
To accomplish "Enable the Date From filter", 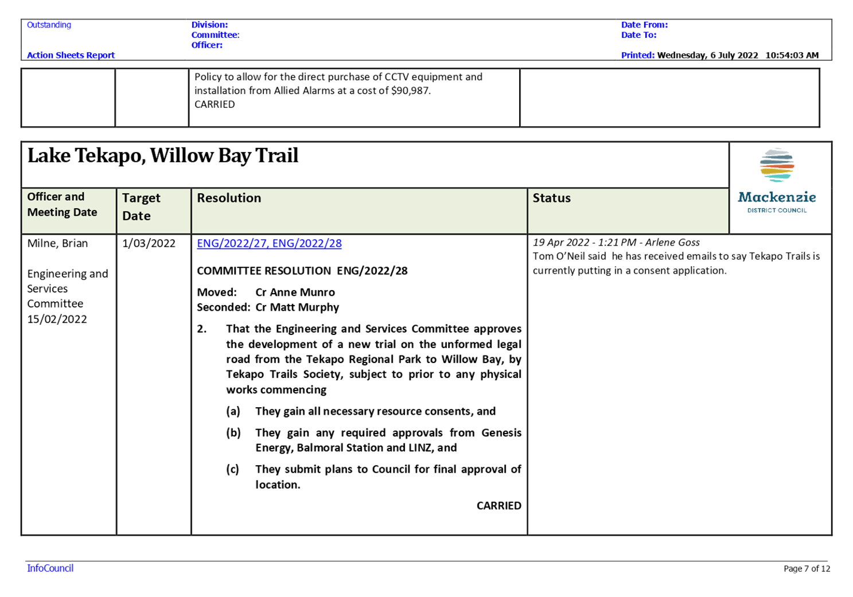I will 644,25.
